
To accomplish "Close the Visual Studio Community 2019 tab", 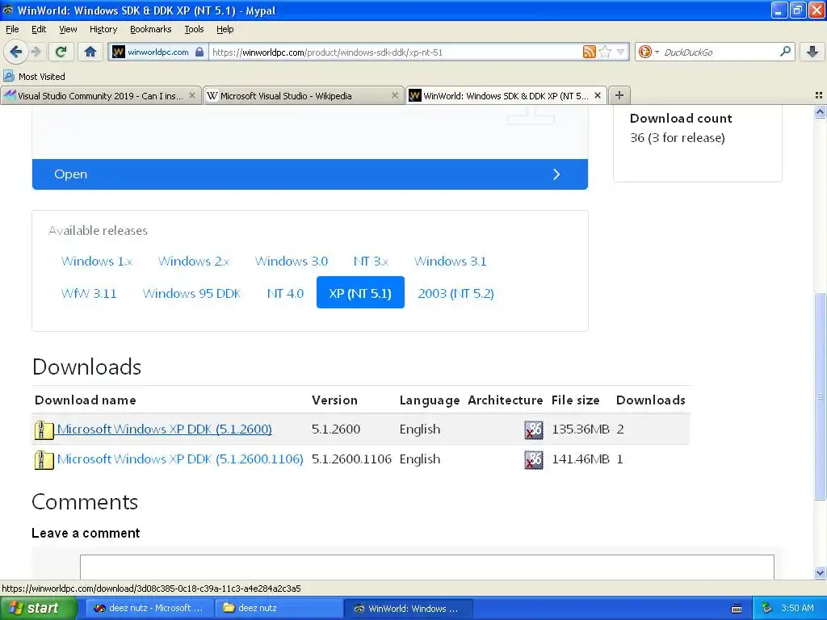I will tap(192, 95).
